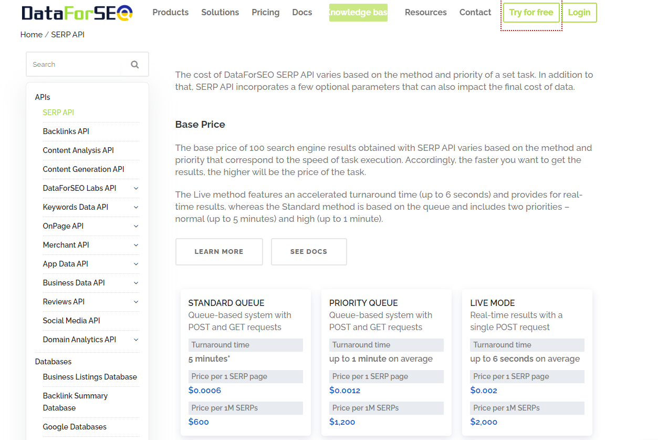Open the Resources menu

(426, 12)
